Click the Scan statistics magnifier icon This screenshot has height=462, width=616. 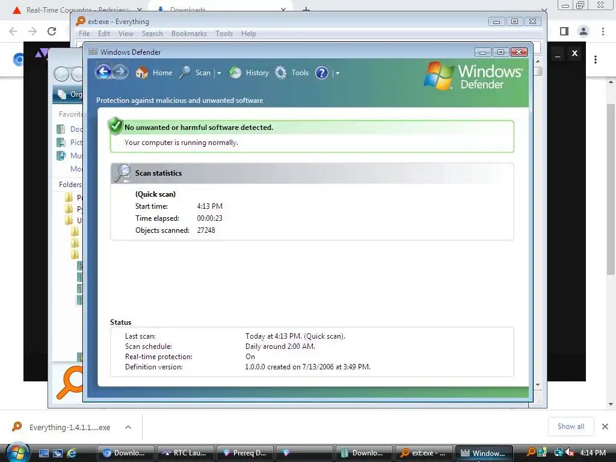[122, 173]
